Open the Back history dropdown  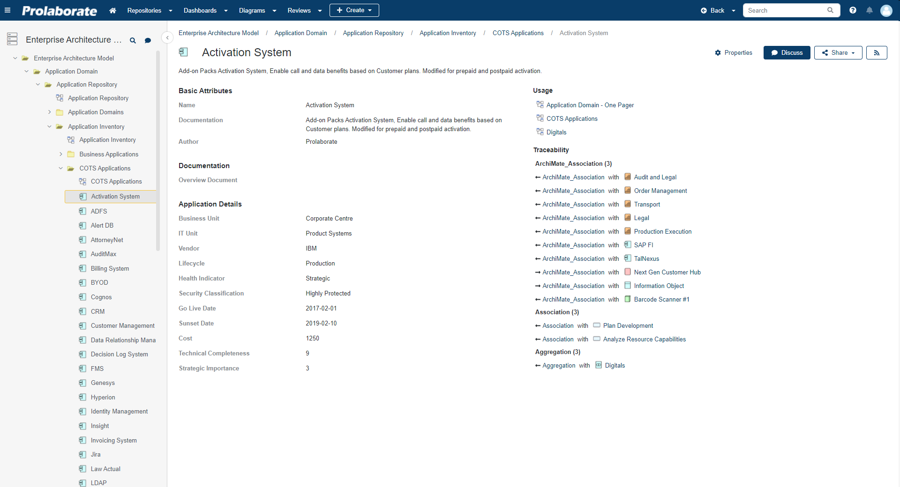[x=734, y=11]
